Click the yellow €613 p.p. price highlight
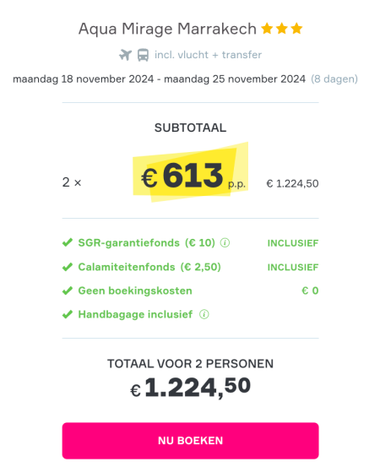 coord(190,172)
